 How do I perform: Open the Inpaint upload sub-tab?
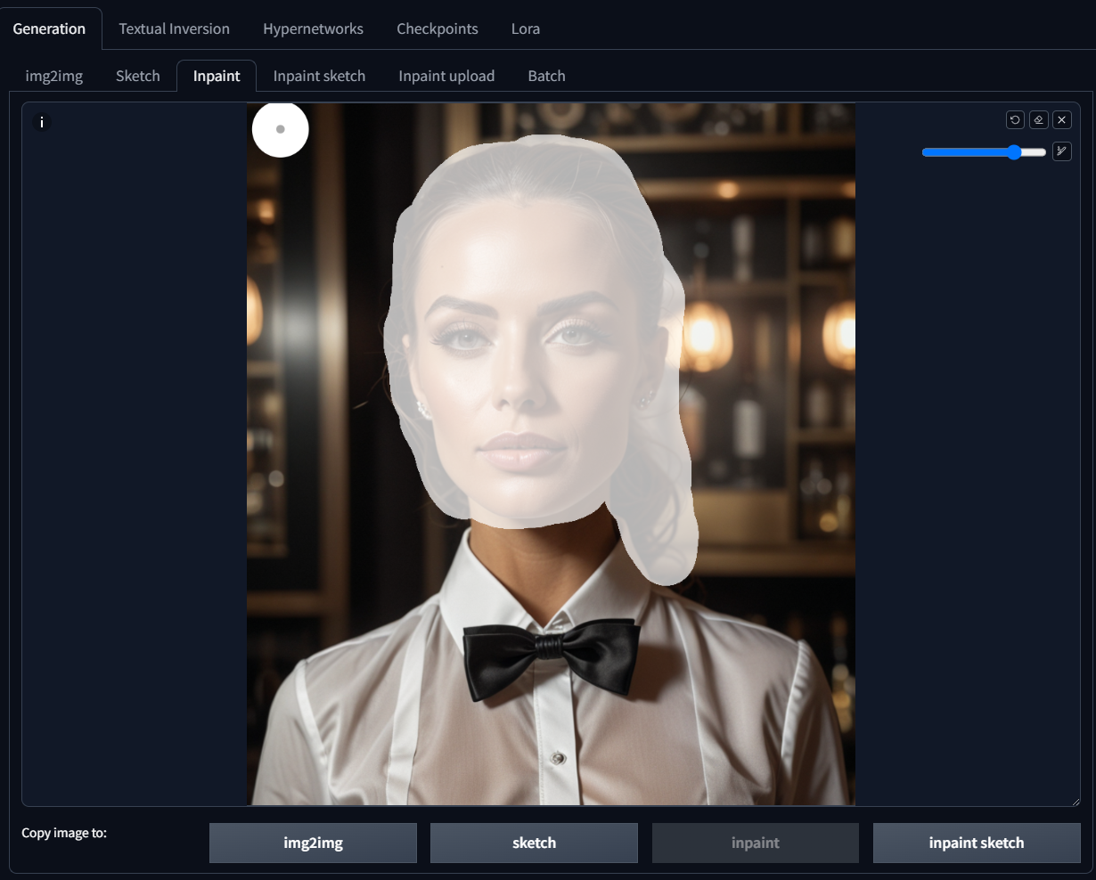446,76
